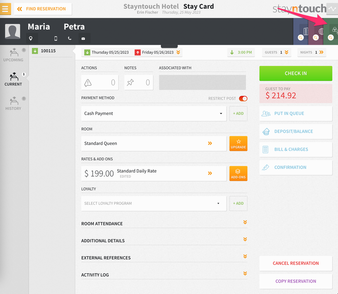
Task: Click Cancel Reservation
Action: point(295,263)
